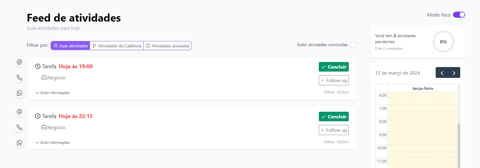Screen dimensions: 480x168
Task: Switch to Atividades de Cadência filter
Action: pos(117,46)
